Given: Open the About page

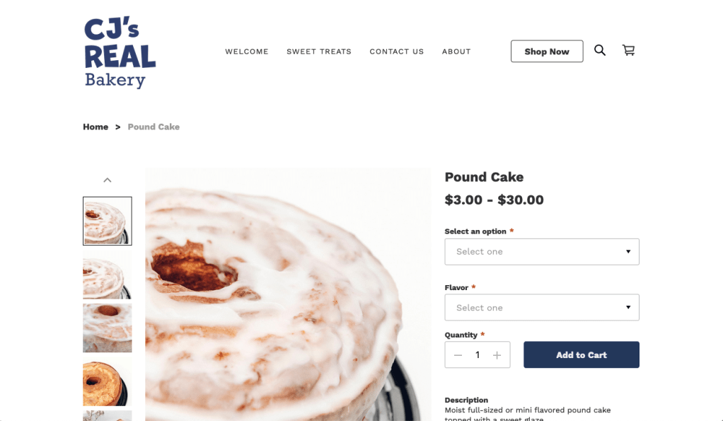Looking at the screenshot, I should (x=456, y=52).
